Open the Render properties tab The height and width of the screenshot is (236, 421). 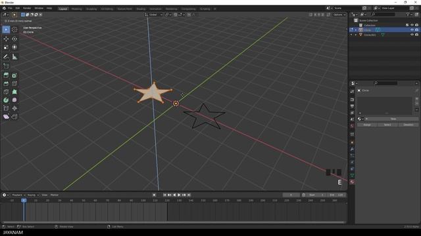click(x=352, y=100)
